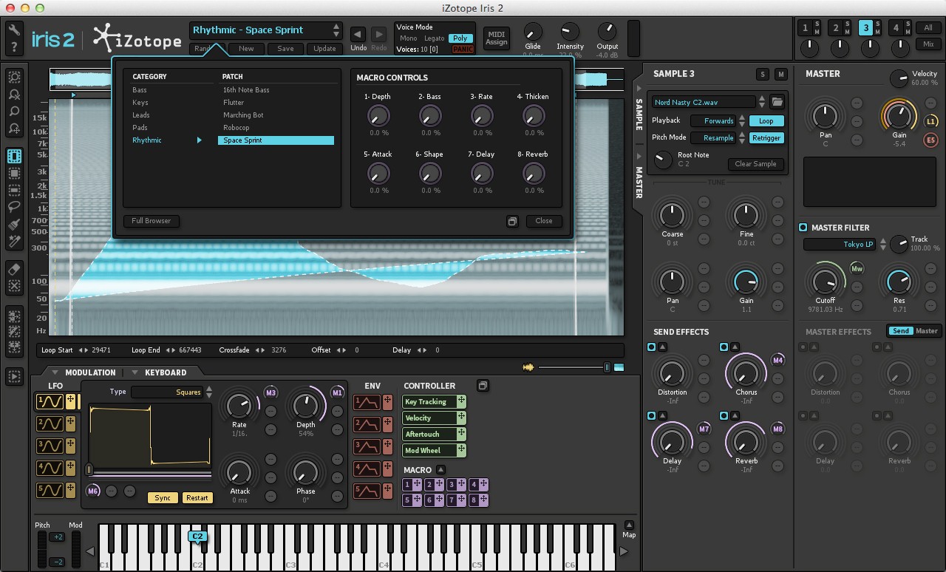
Task: Select the Pads category
Action: click(140, 128)
